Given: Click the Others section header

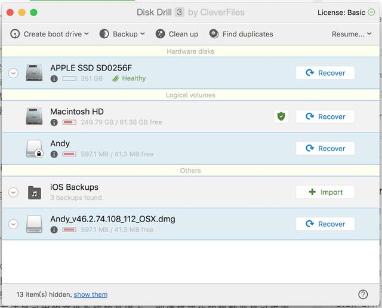Looking at the screenshot, I should point(190,171).
